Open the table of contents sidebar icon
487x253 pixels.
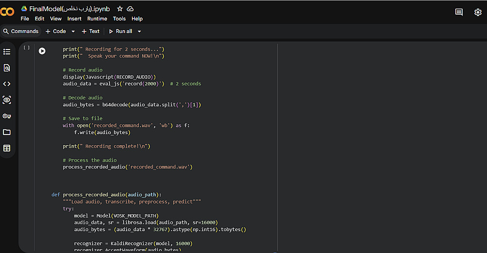point(7,51)
